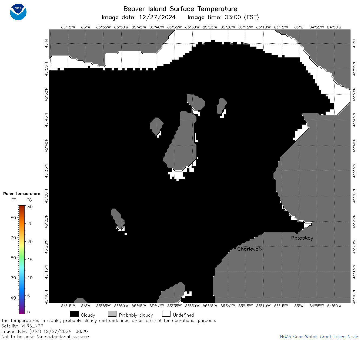Click the Probably cloudy legend label
Viewport: 361px width, 341px height.
(x=136, y=315)
